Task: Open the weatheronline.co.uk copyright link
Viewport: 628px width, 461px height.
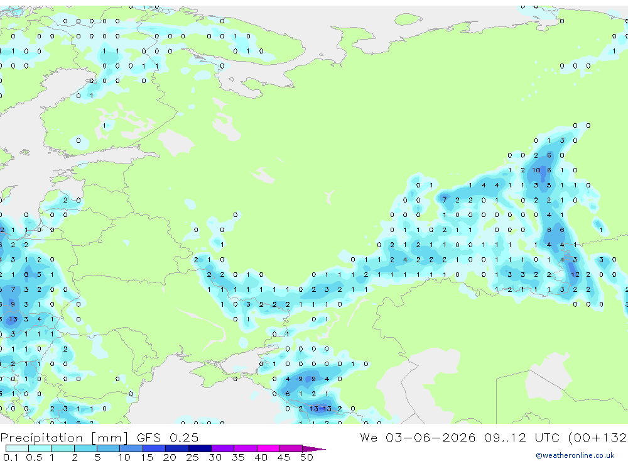Action: 575,455
